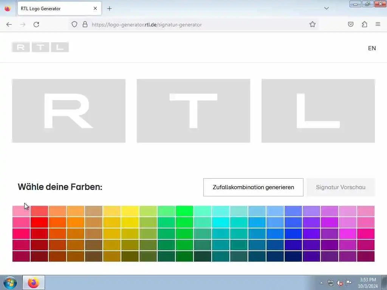Image resolution: width=387 pixels, height=290 pixels.
Task: Select the large grey T logo tile
Action: tap(193, 111)
